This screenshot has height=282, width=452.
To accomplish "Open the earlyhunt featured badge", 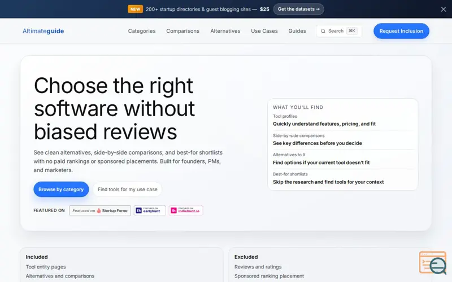I will (150, 210).
